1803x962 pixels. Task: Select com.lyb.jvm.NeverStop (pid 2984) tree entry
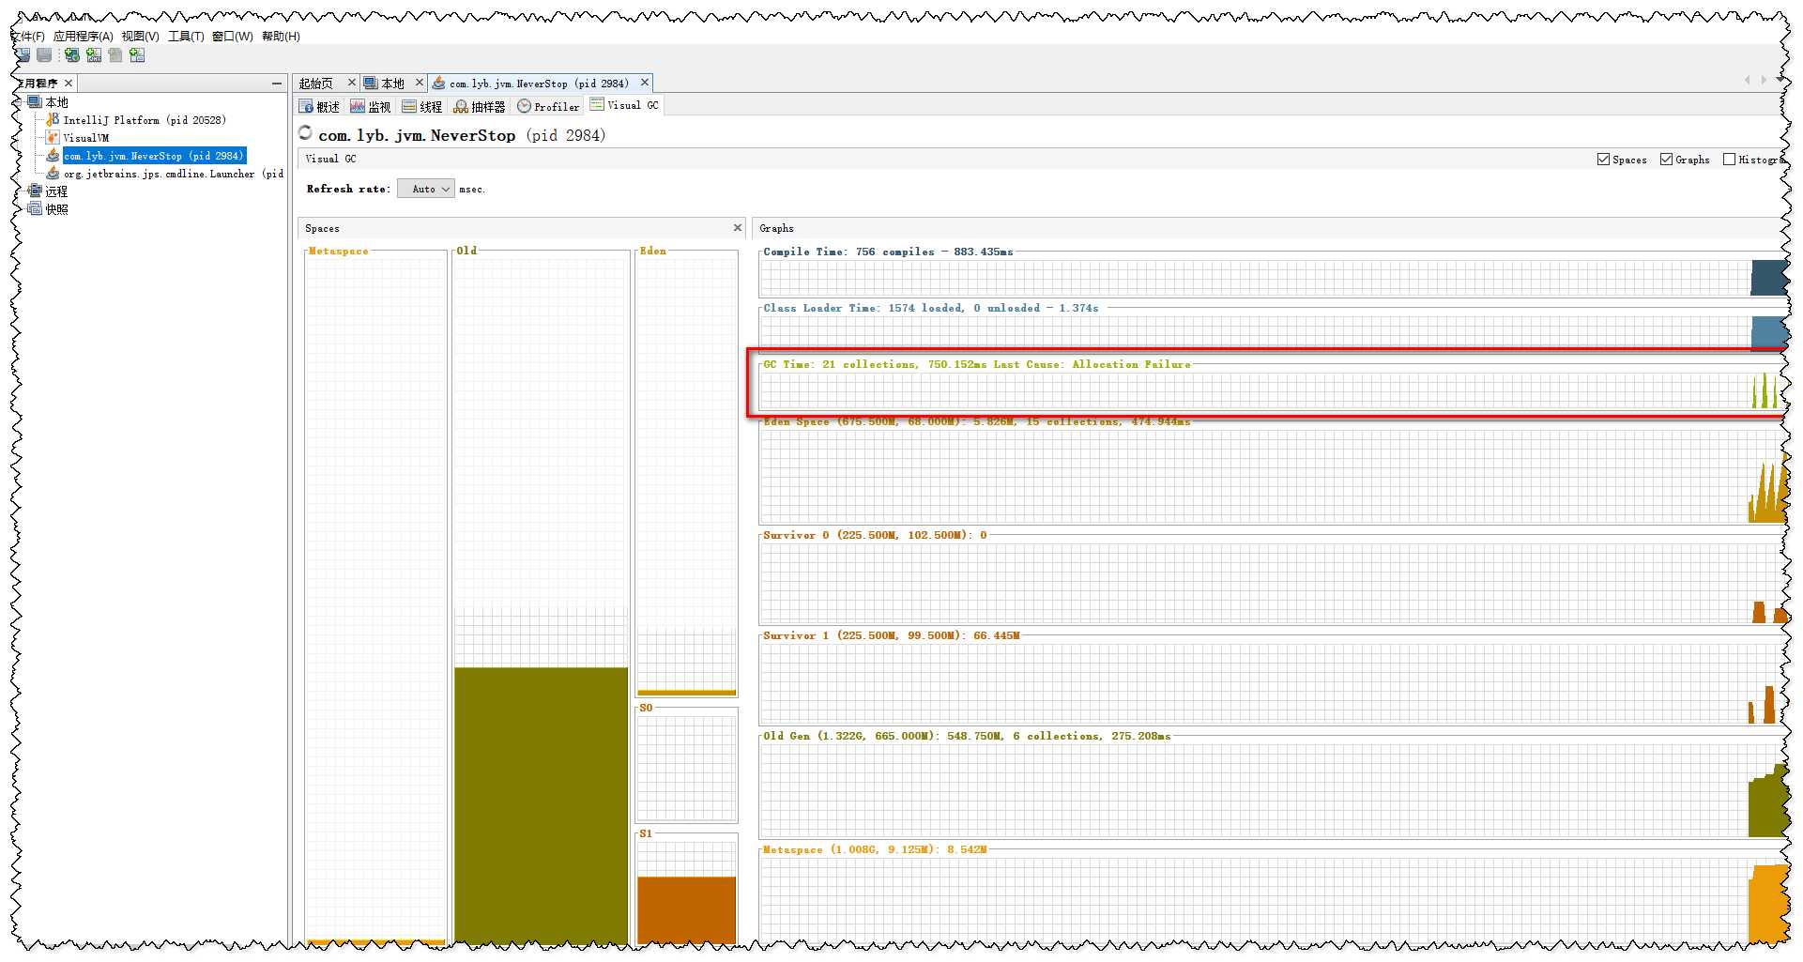(154, 156)
